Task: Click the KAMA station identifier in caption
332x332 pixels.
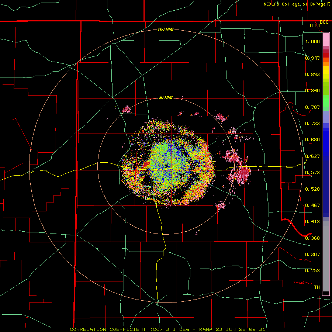Action: (206, 329)
